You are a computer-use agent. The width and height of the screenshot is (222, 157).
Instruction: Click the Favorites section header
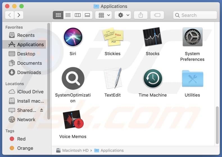[14, 27]
